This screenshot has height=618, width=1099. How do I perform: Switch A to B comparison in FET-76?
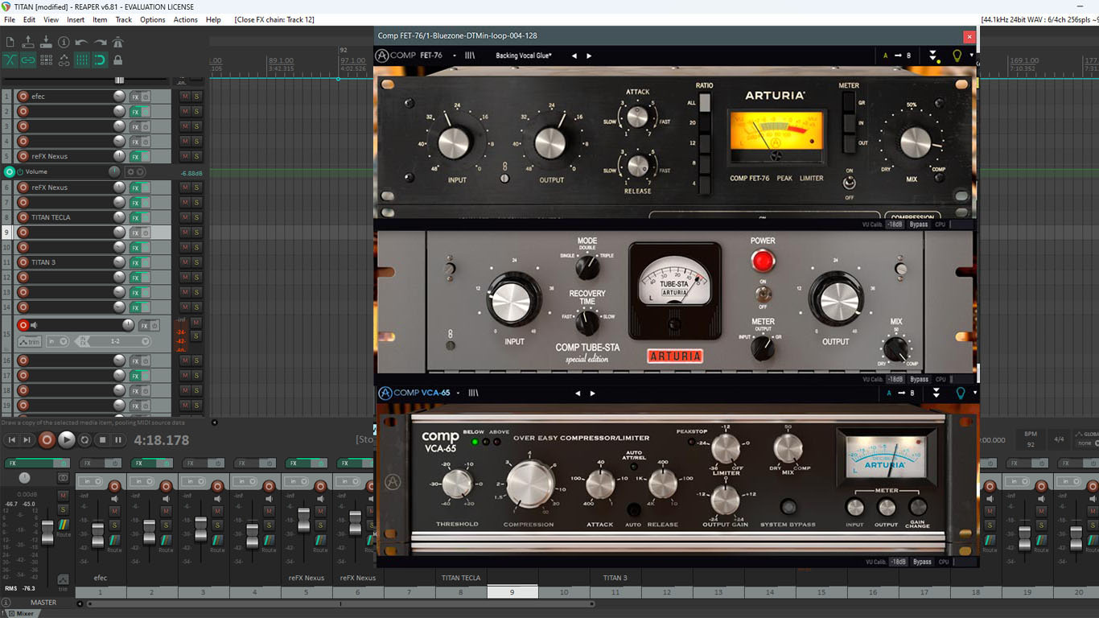[x=897, y=56]
